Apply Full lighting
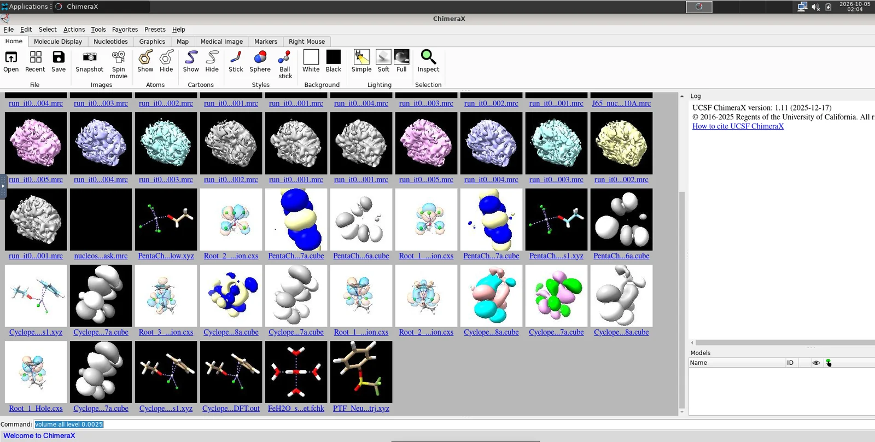This screenshot has height=442, width=875. [x=401, y=61]
